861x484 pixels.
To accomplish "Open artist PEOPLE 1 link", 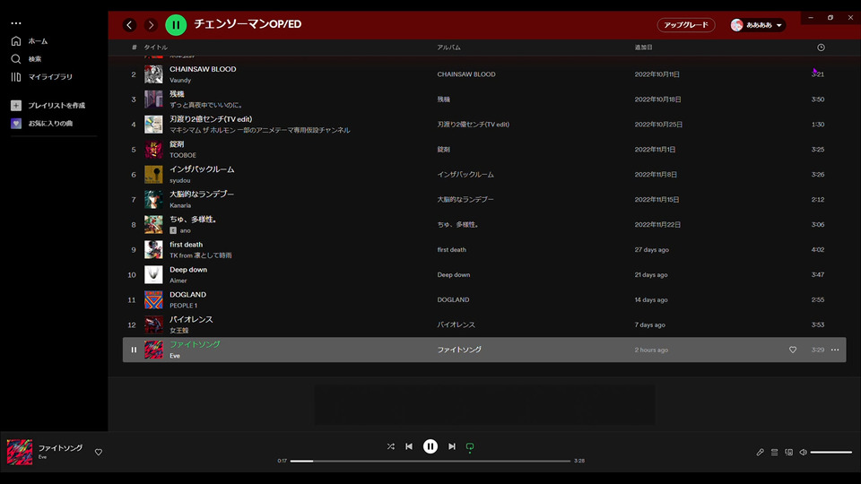I will pos(183,306).
